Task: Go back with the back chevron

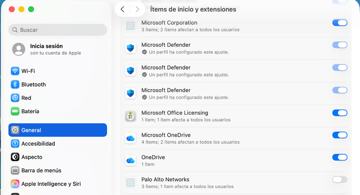Action: [x=123, y=9]
